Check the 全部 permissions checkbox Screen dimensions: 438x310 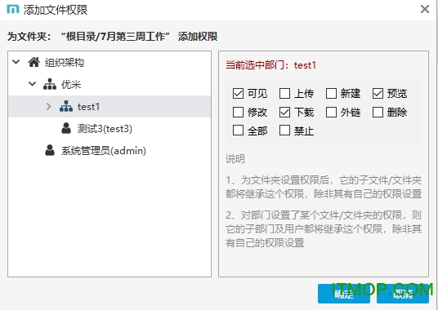tap(238, 131)
